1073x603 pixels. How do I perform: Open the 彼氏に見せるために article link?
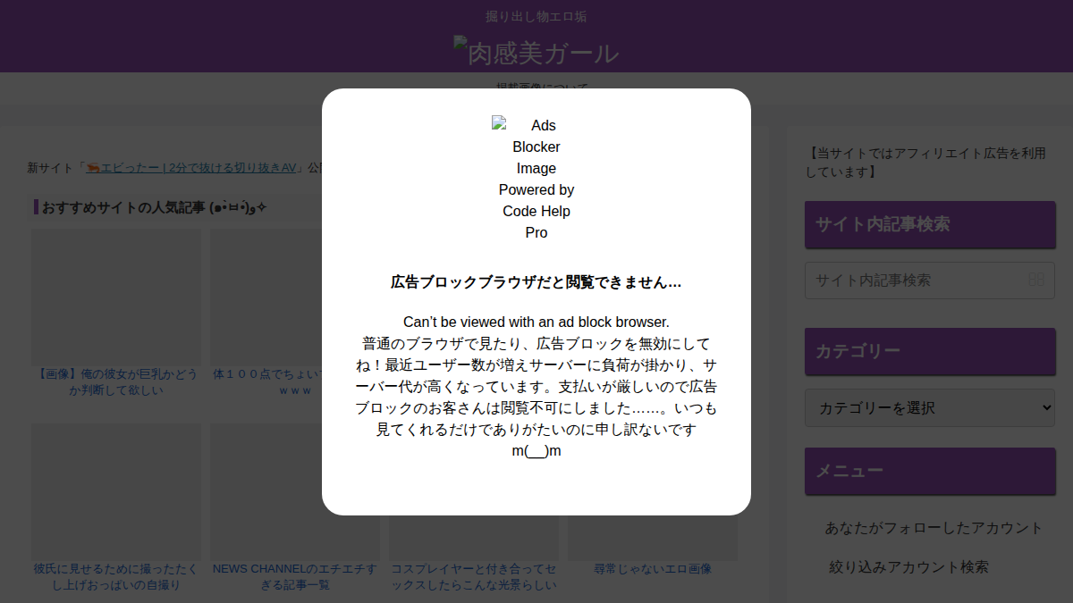(116, 576)
